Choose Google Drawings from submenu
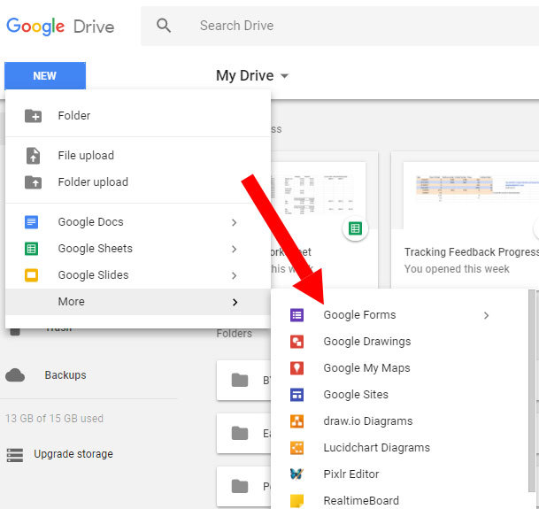Image resolution: width=539 pixels, height=509 pixels. (399, 342)
